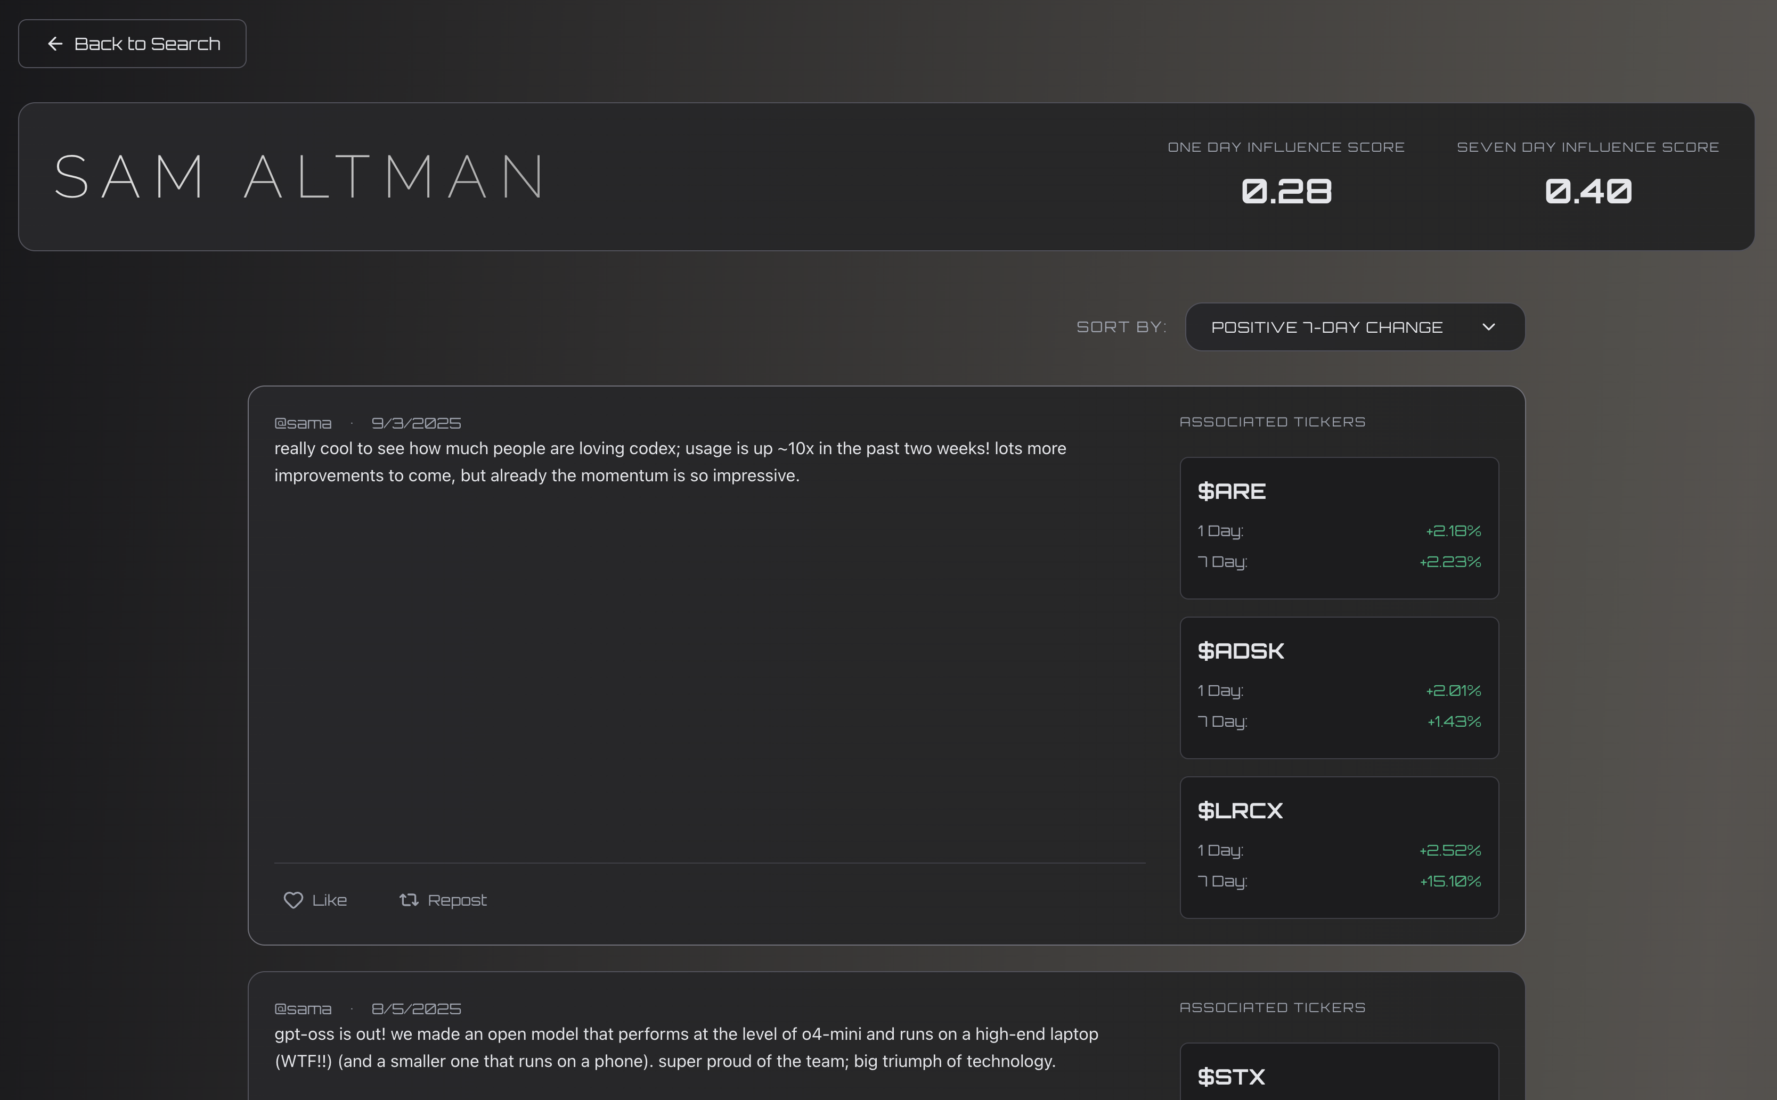Click the @sama handle on 8/5/2025 post
The image size is (1777, 1100).
303,1009
